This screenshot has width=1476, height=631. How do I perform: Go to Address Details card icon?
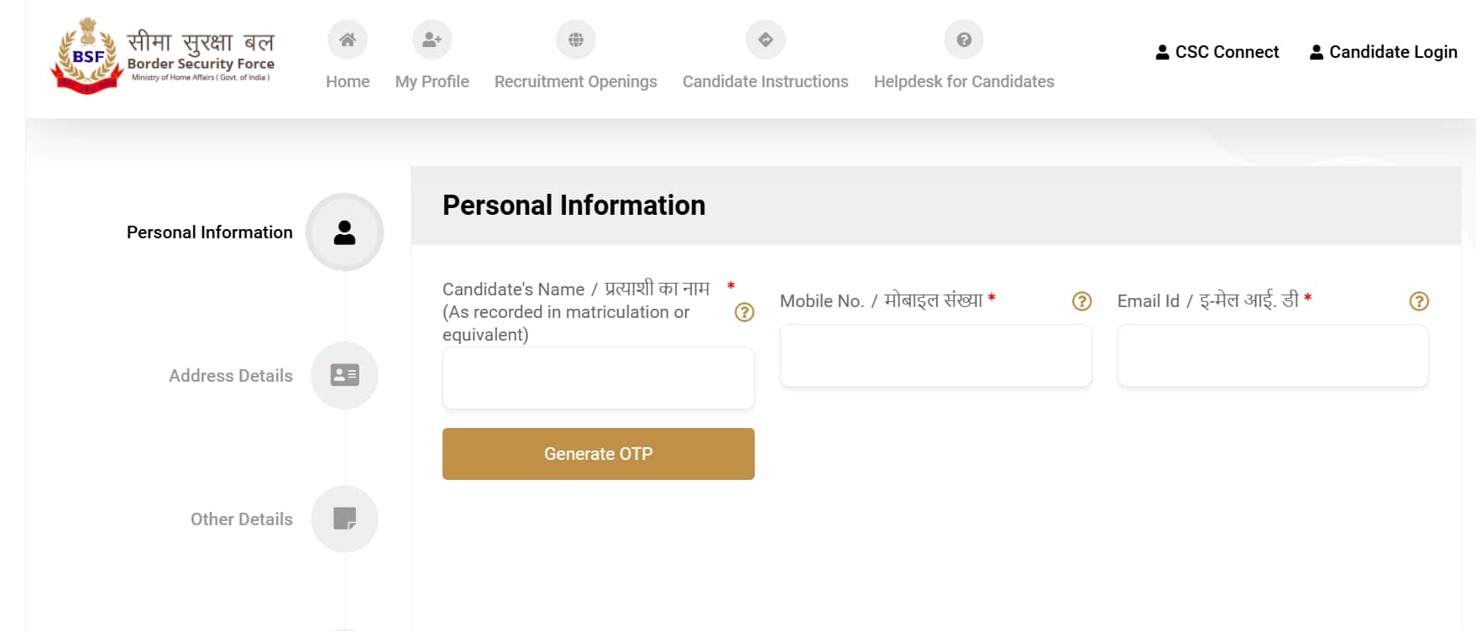344,375
